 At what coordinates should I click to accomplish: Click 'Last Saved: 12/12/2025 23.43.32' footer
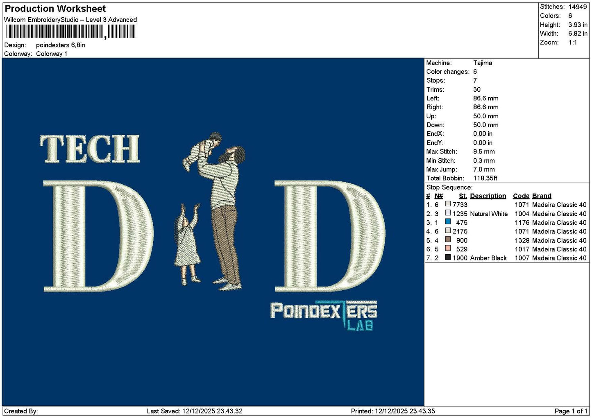pyautogui.click(x=195, y=411)
